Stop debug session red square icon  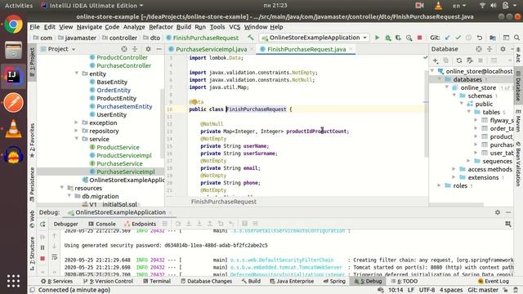coord(42,258)
